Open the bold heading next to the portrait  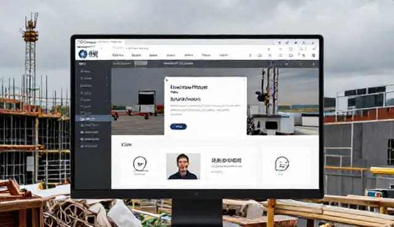pyautogui.click(x=227, y=160)
